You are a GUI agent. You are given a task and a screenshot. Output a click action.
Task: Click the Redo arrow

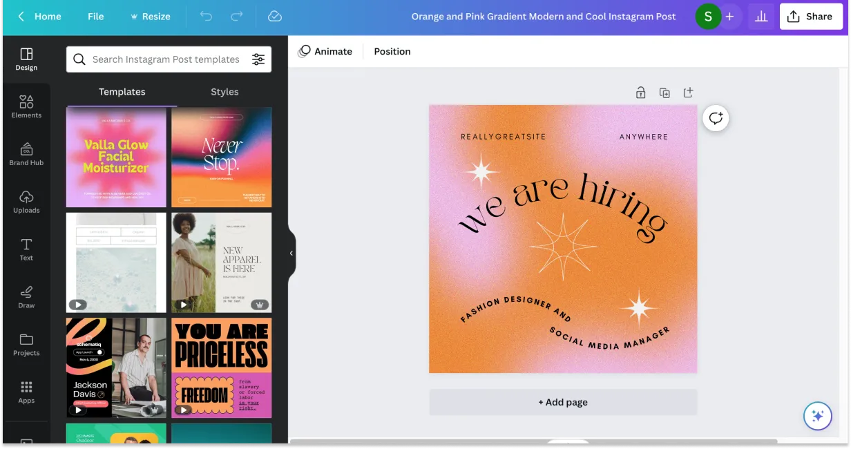(x=236, y=16)
